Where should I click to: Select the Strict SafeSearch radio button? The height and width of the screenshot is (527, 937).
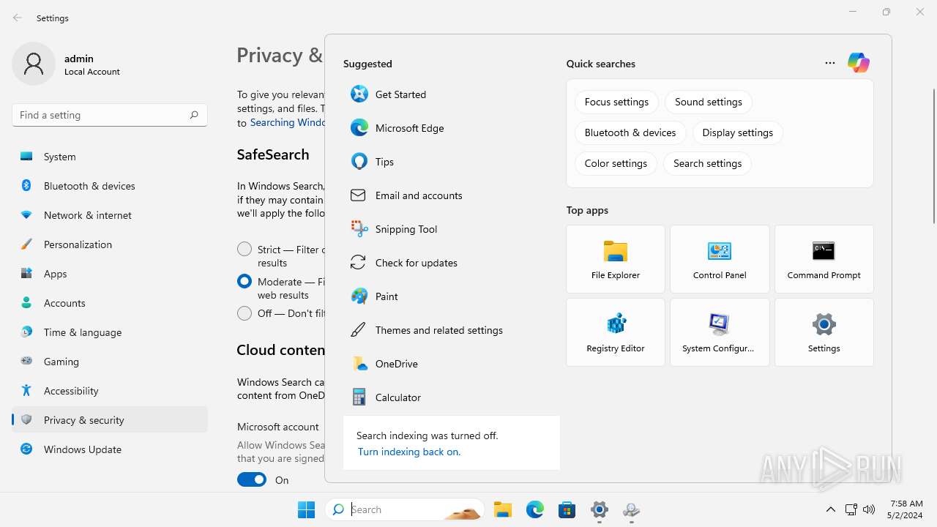(244, 250)
